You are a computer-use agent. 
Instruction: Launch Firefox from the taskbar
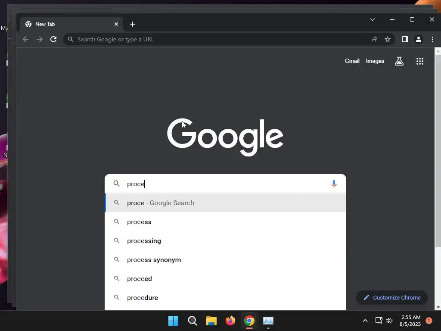coord(230,321)
